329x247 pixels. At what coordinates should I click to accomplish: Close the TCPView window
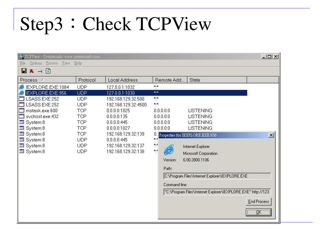tap(276, 57)
